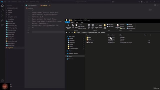Click Select all in the Select group

coord(129,24)
